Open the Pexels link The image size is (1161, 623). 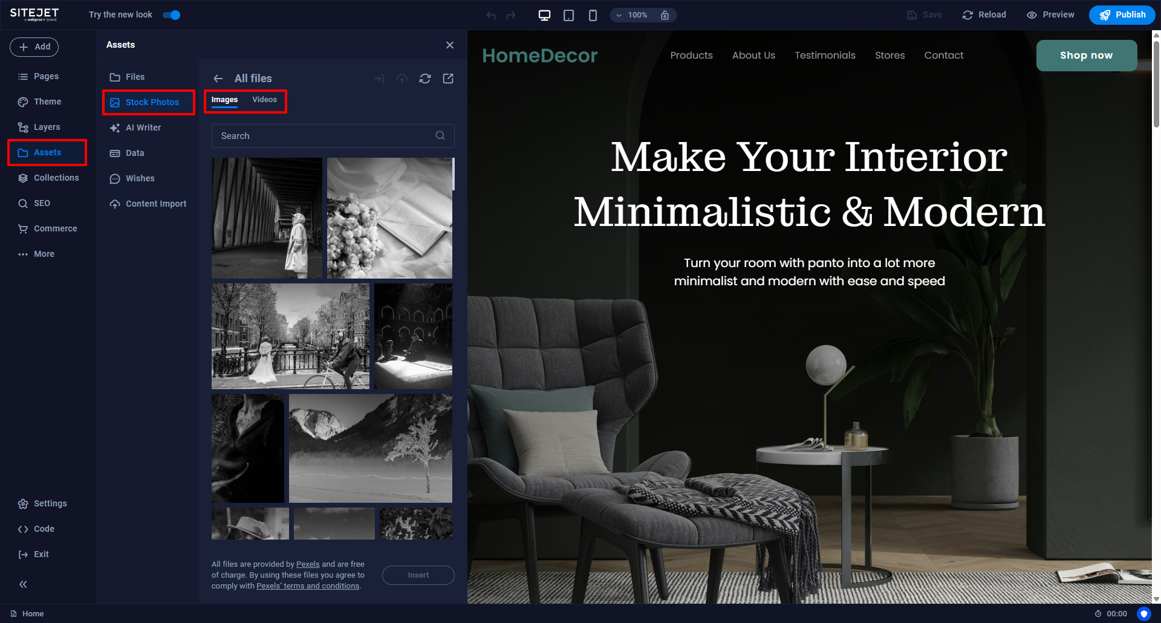pyautogui.click(x=308, y=564)
